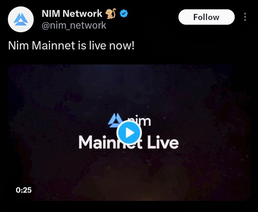The height and width of the screenshot is (212, 258).
Task: Visit the @nim_network handle
Action: (74, 25)
